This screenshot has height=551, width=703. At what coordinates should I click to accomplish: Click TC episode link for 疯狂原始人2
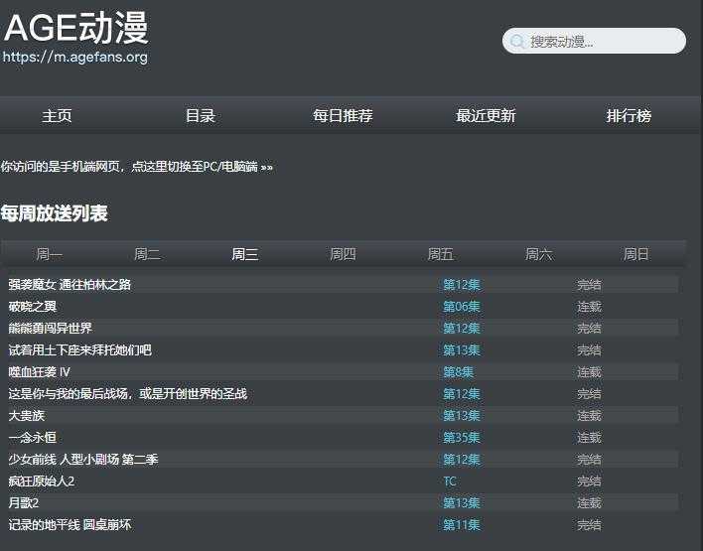coord(450,482)
